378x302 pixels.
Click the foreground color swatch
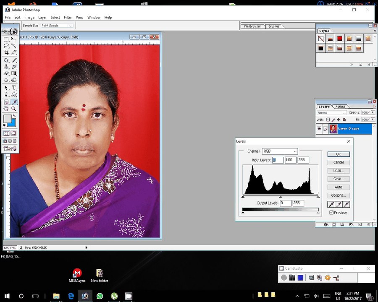pyautogui.click(x=7, y=119)
